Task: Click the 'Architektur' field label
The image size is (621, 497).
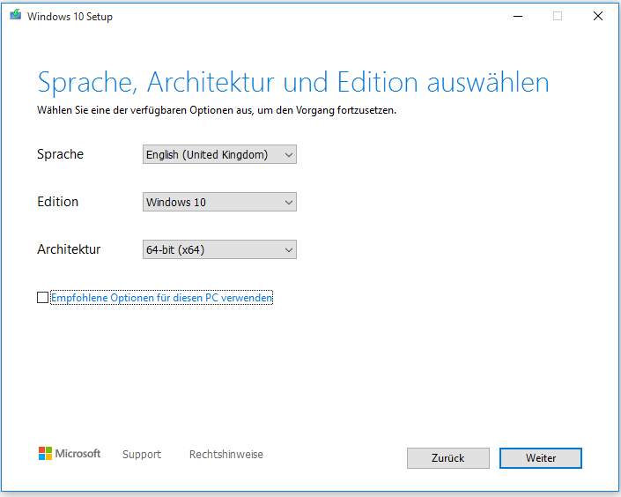Action: (x=69, y=249)
